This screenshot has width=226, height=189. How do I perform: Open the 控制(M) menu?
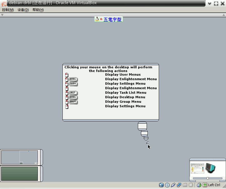click(x=8, y=10)
